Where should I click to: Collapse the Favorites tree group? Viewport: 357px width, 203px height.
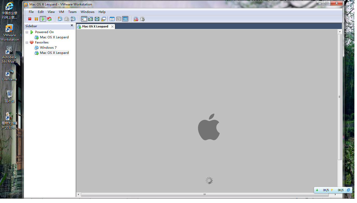27,42
